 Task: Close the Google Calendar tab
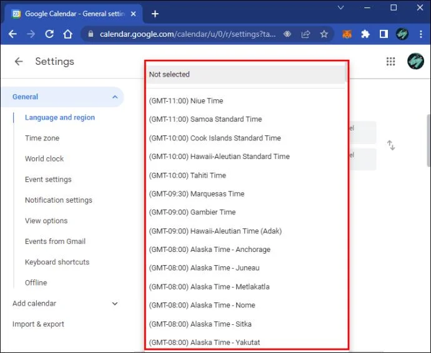[x=133, y=14]
